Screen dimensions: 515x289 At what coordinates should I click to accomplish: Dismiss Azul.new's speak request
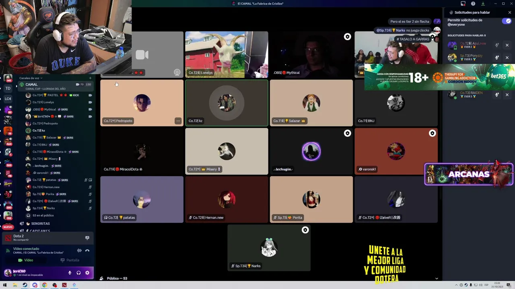pos(507,45)
